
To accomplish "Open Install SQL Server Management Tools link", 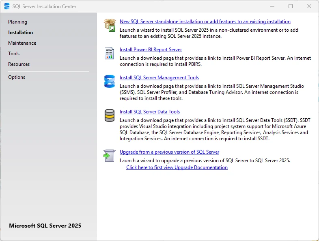I will 159,78.
